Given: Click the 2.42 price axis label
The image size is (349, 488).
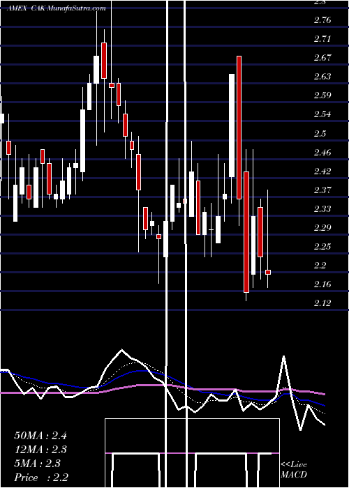Looking at the screenshot, I should click(x=322, y=171).
